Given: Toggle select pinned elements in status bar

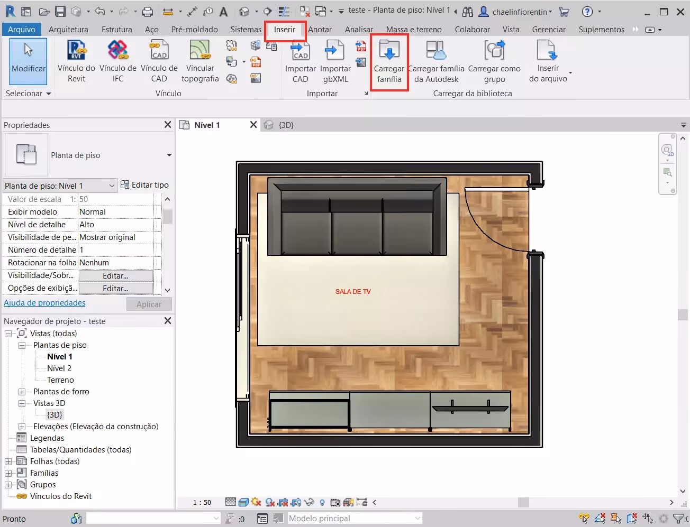Looking at the screenshot, I should (616, 519).
